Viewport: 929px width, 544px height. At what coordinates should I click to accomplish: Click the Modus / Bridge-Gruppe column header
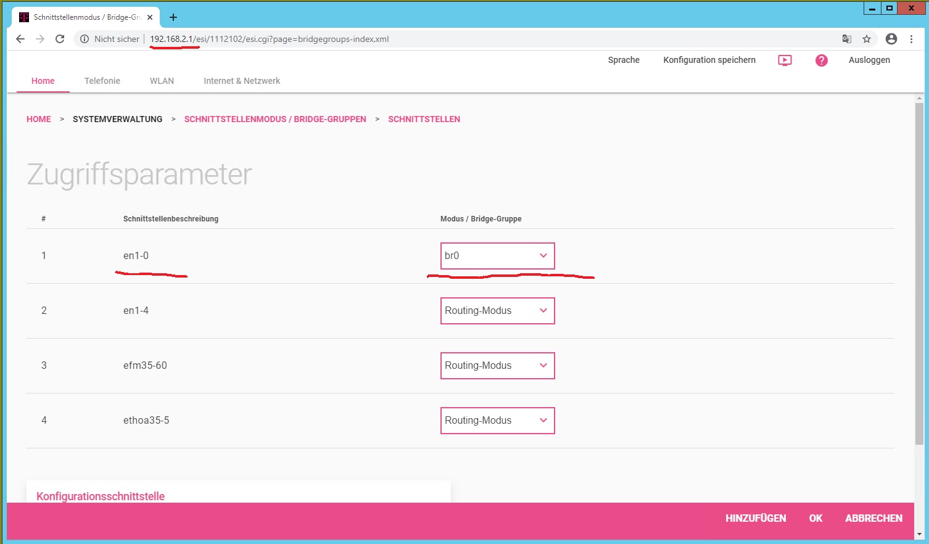tap(481, 219)
